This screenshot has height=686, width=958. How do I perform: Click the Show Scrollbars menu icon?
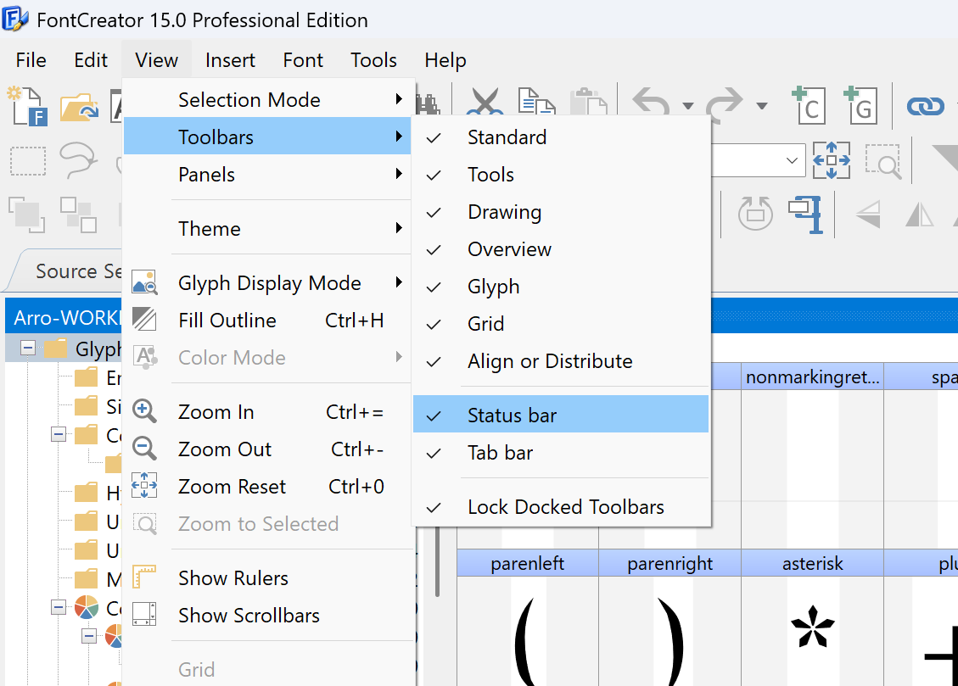(x=144, y=614)
